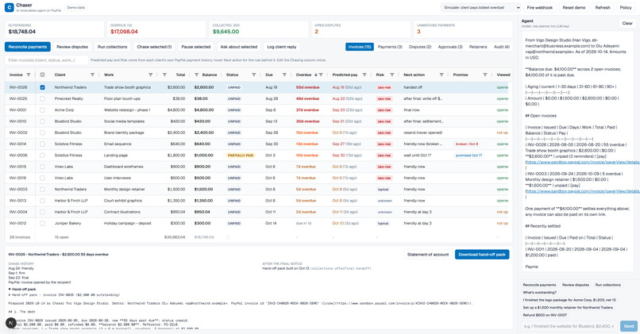Uncheck the INV-0026 Northwind Traders row checkbox
Image resolution: width=640 pixels, height=334 pixels.
click(x=42, y=87)
